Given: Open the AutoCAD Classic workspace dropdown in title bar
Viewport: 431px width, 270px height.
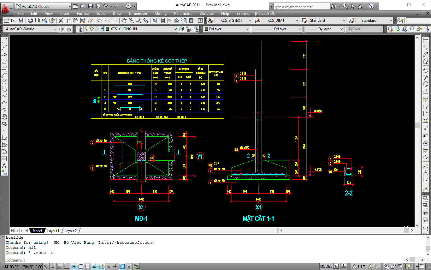Looking at the screenshot, I should (x=43, y=6).
